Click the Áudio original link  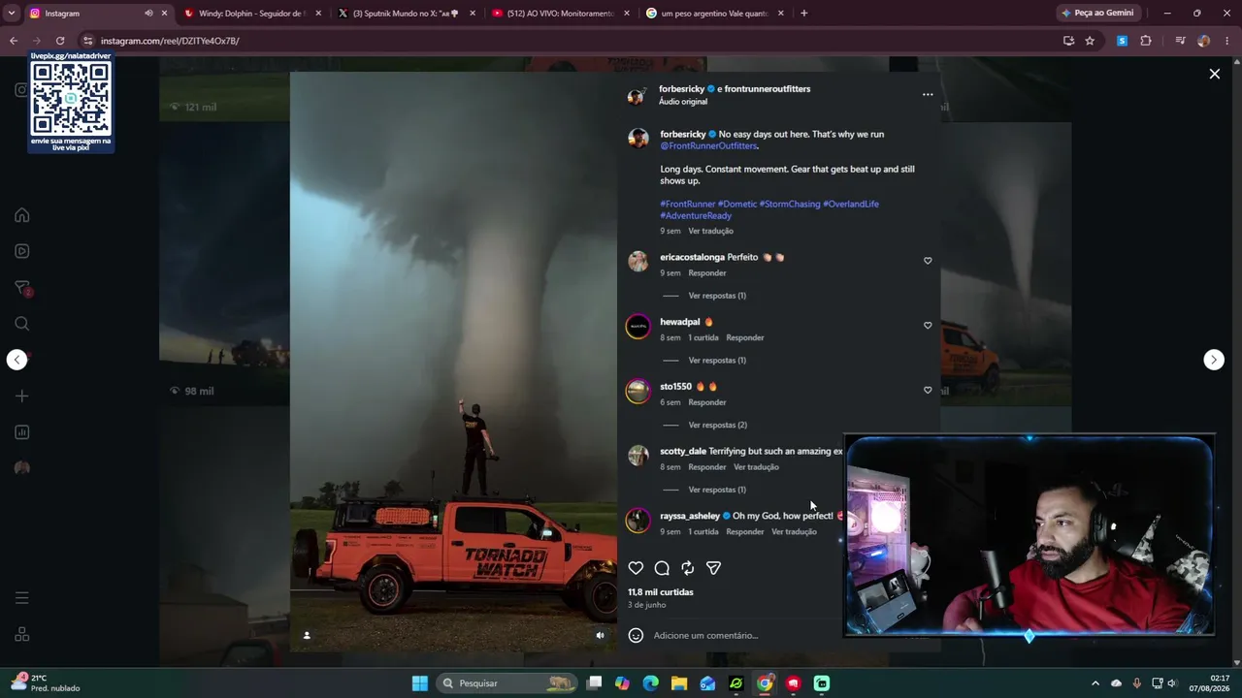[683, 102]
